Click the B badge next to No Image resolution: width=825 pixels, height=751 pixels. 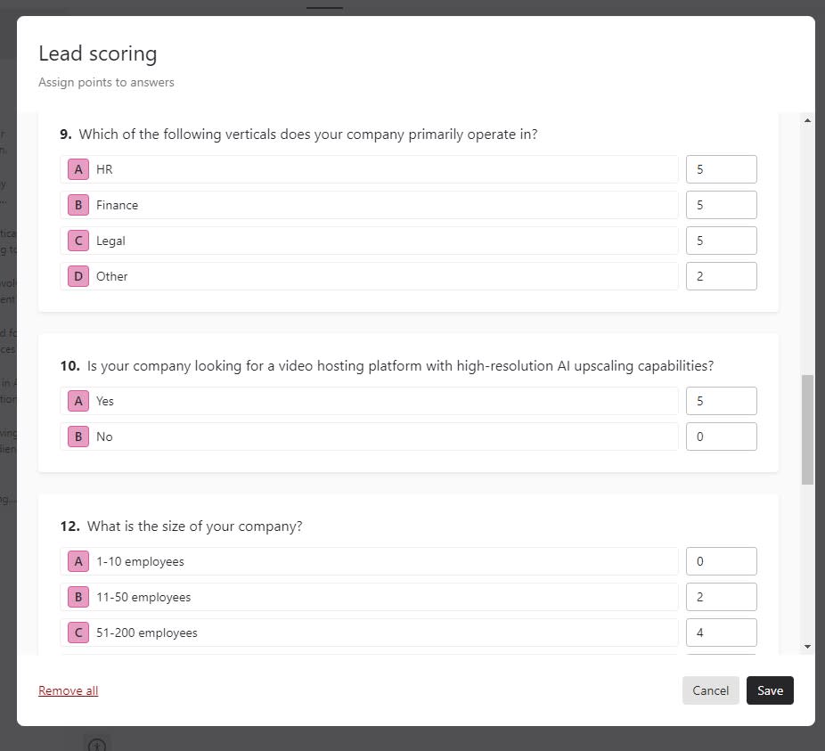click(x=78, y=437)
